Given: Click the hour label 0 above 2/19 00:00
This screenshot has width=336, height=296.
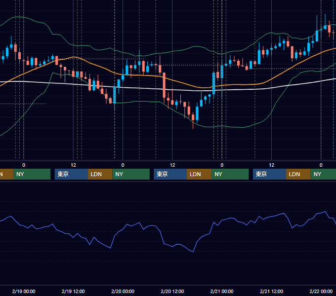Looking at the screenshot, I should 24,165.
